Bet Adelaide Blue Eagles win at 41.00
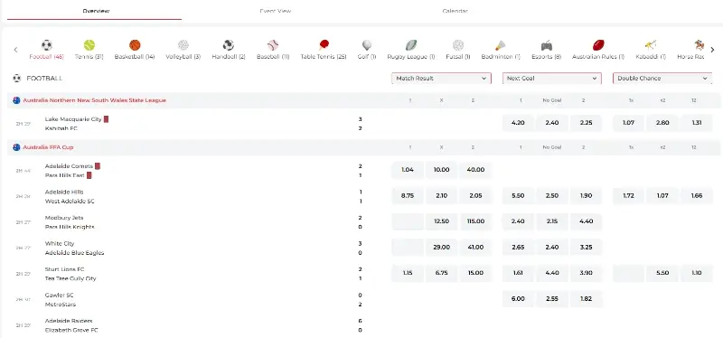The height and width of the screenshot is (338, 723). pos(475,247)
